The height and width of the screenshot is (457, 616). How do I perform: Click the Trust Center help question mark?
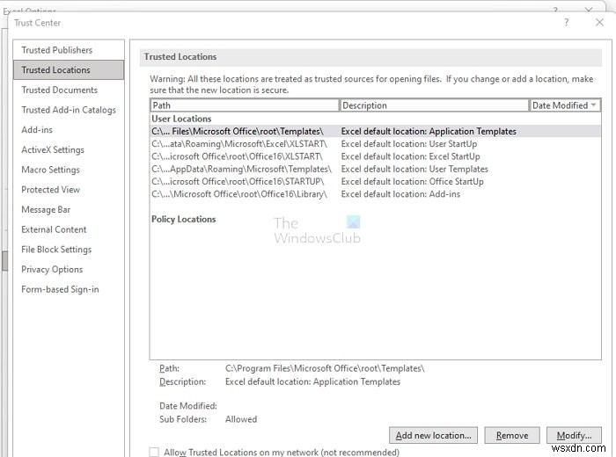point(566,22)
